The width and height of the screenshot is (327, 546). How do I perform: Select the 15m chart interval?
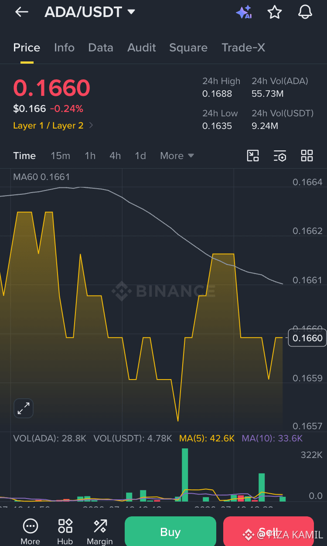(60, 156)
